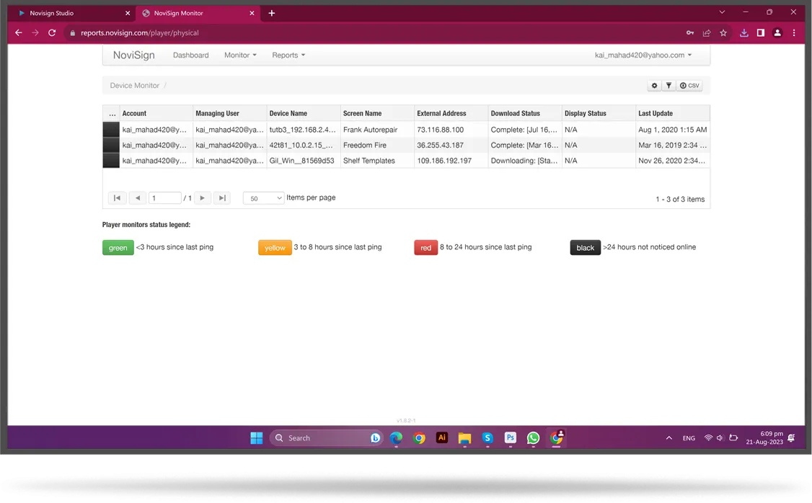Image resolution: width=812 pixels, height=503 pixels.
Task: Click the previous page arrow icon
Action: point(138,197)
